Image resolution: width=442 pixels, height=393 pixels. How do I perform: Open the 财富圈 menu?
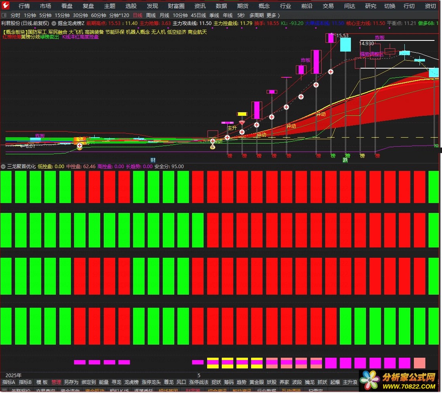(x=176, y=6)
